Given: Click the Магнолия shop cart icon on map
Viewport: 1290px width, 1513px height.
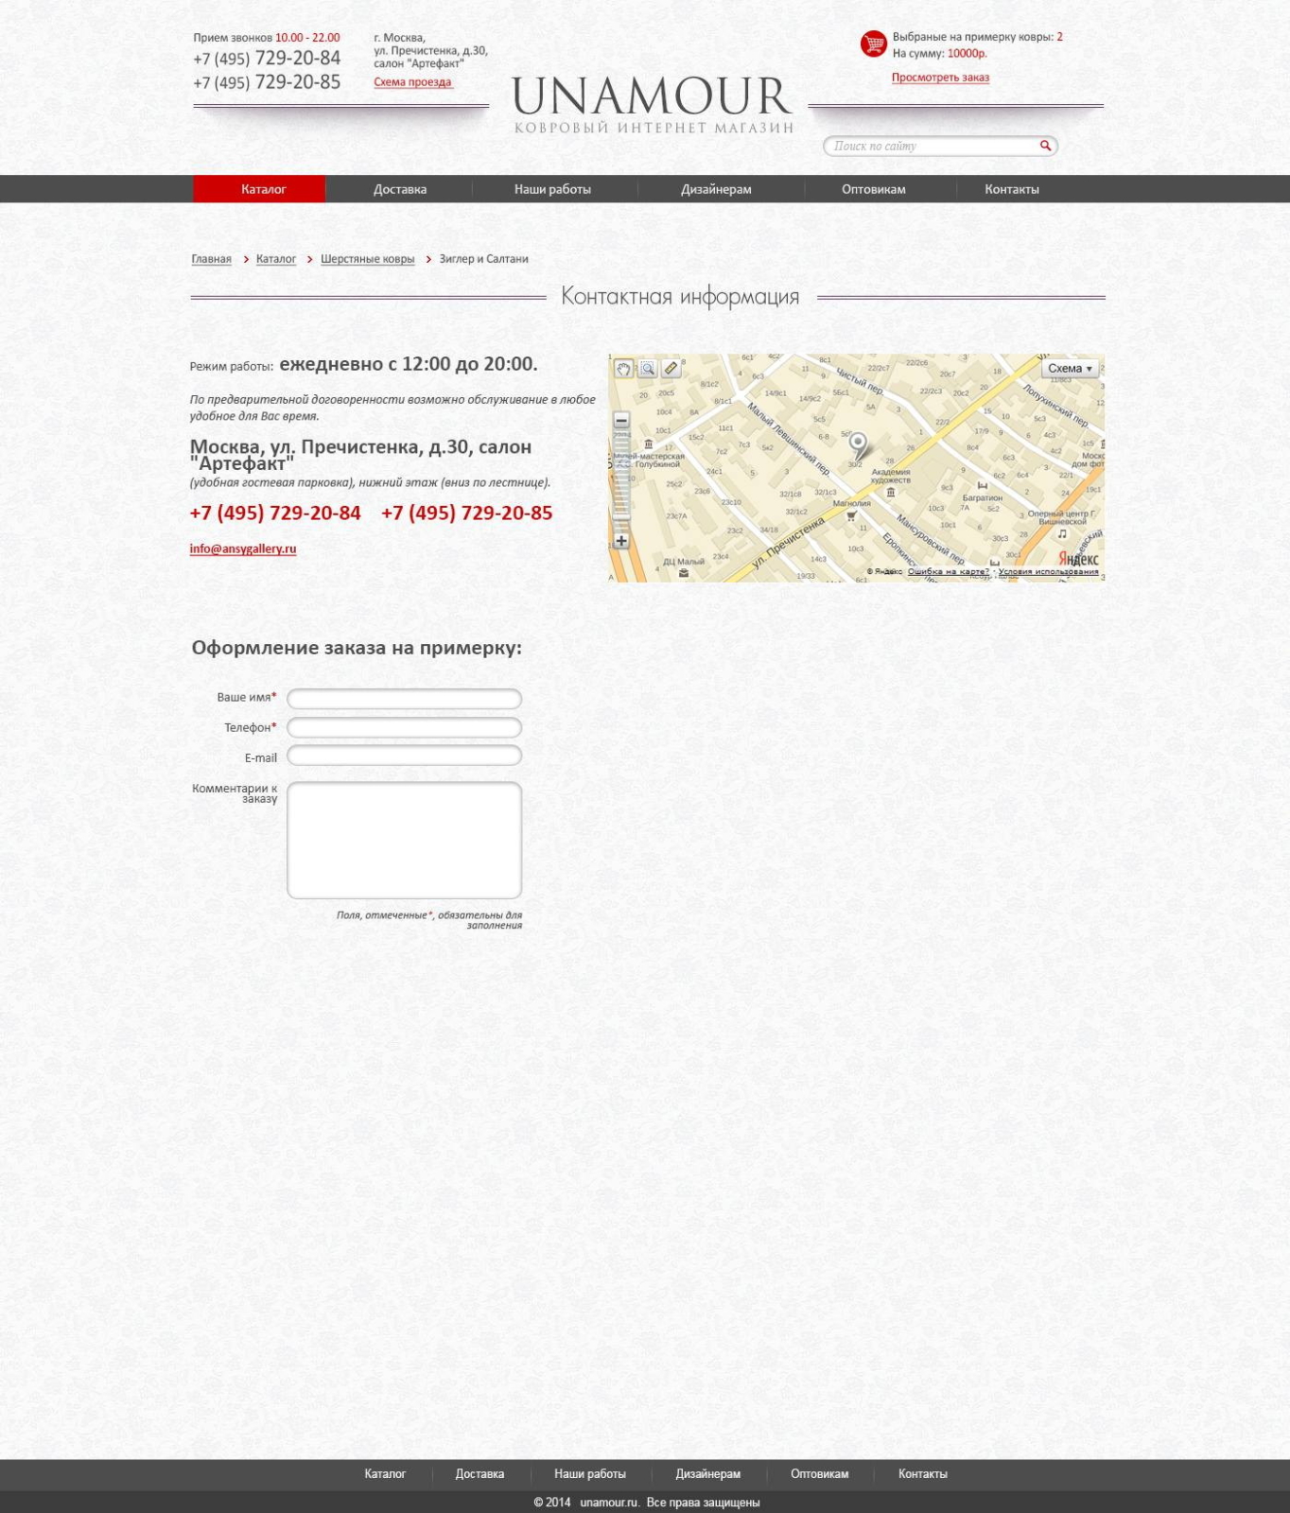Looking at the screenshot, I should pos(851,516).
